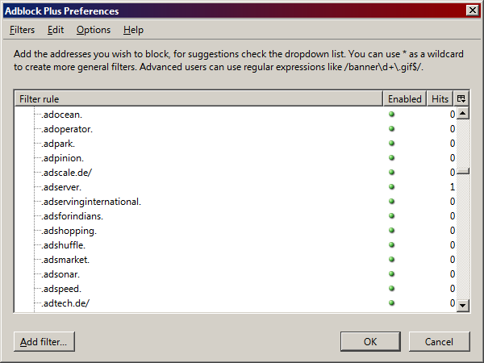Select the .adsforindians. filter rule

coord(72,216)
